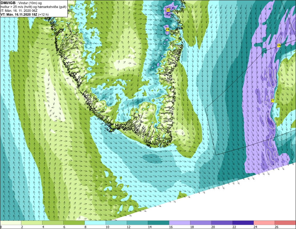Pick the 18–20 m/s medium purple swatch

click(201, 223)
